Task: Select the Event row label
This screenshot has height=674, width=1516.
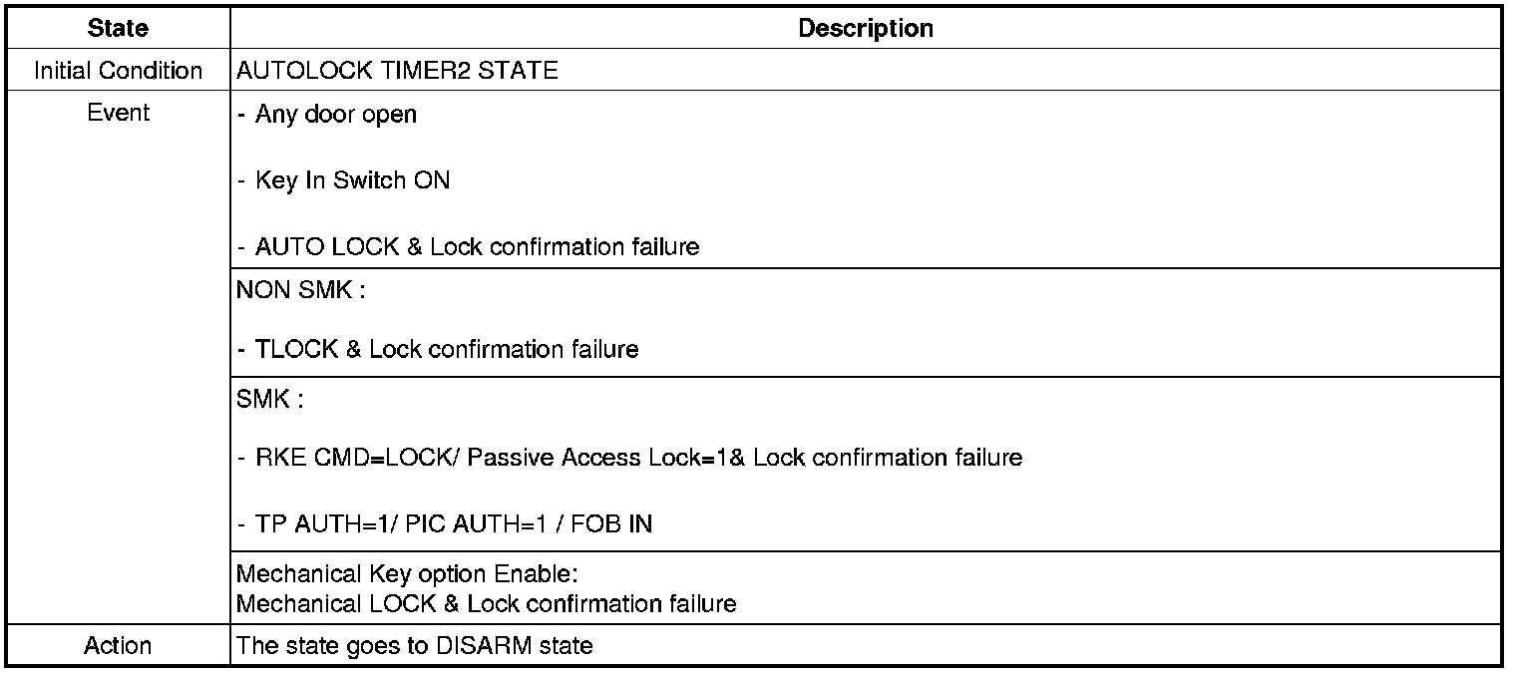Action: pos(118,113)
